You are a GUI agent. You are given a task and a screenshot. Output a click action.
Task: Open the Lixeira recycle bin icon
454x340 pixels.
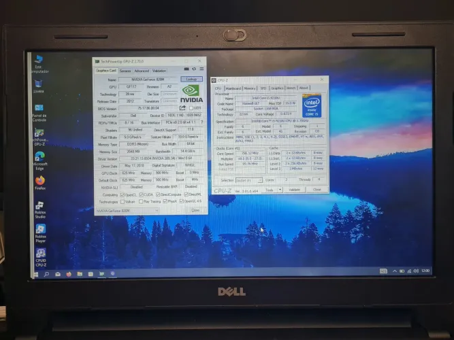coord(39,86)
